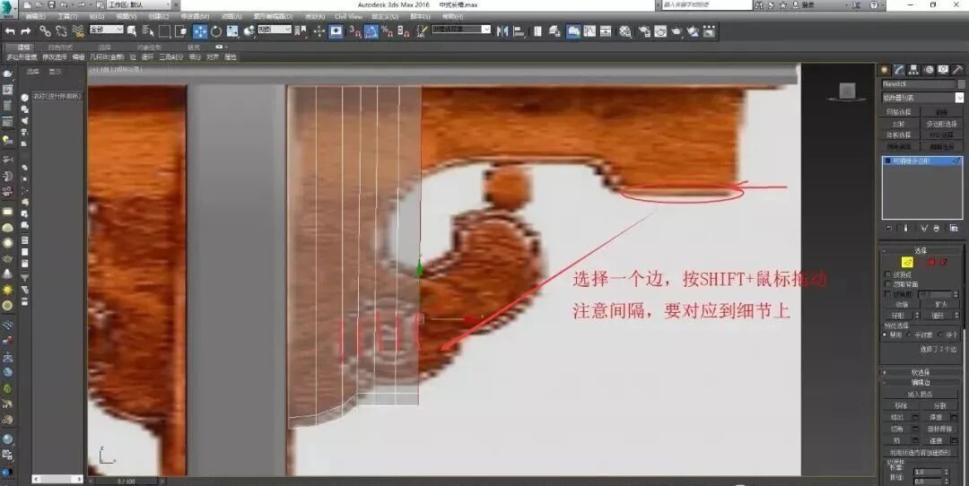Click the Undo arrow in main toolbar
This screenshot has width=969, height=486.
point(10,30)
